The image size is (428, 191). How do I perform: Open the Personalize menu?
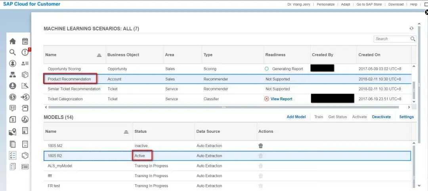click(x=325, y=4)
